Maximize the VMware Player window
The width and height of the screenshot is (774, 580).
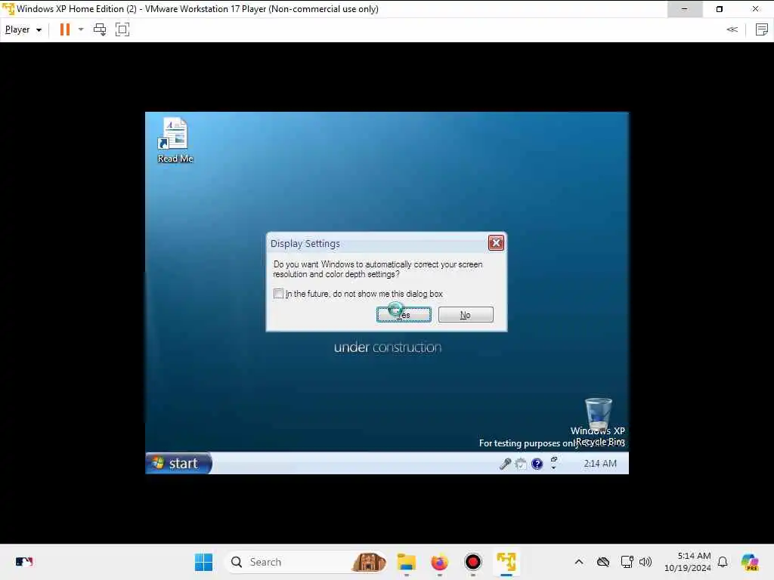(x=720, y=9)
